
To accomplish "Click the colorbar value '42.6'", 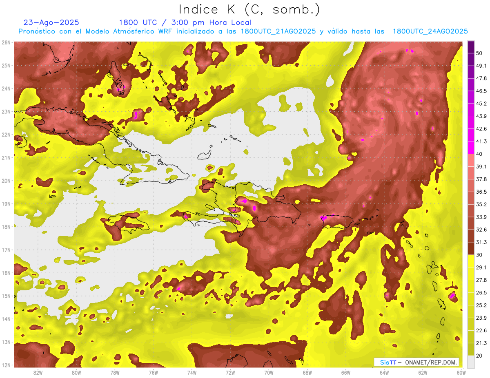I will coord(481,129).
